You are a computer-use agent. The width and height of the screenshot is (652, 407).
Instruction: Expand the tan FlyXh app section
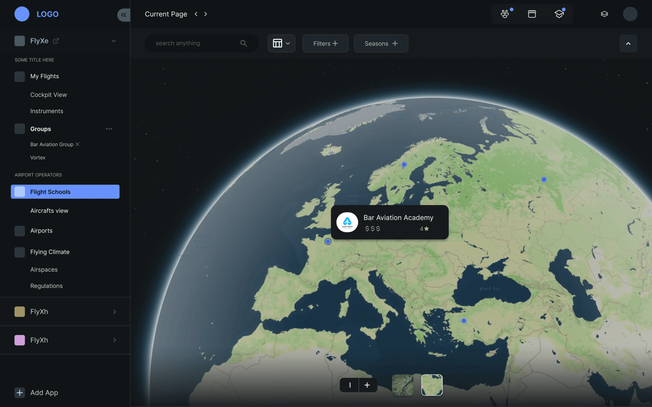[x=65, y=312]
